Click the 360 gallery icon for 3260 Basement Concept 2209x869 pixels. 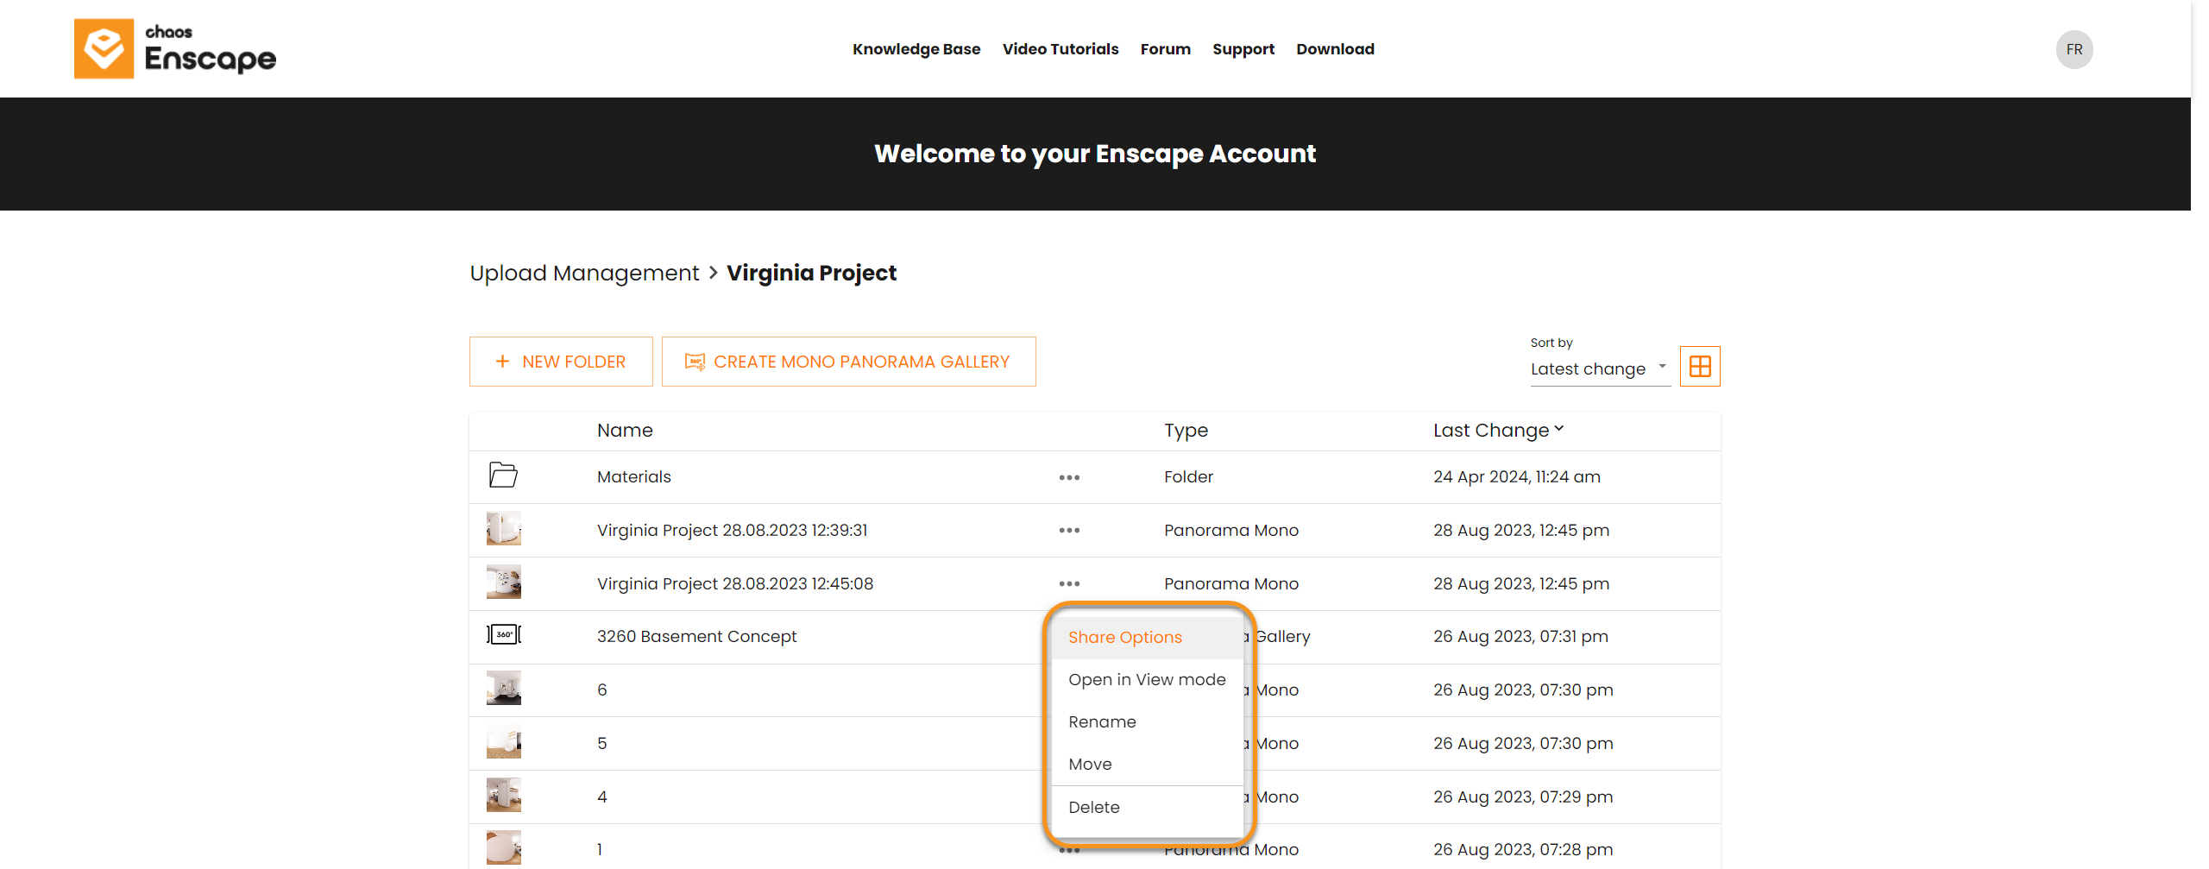pyautogui.click(x=504, y=635)
